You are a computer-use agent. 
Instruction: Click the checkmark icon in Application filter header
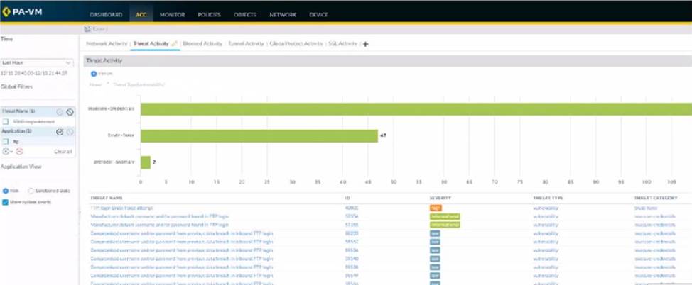pyautogui.click(x=60, y=131)
